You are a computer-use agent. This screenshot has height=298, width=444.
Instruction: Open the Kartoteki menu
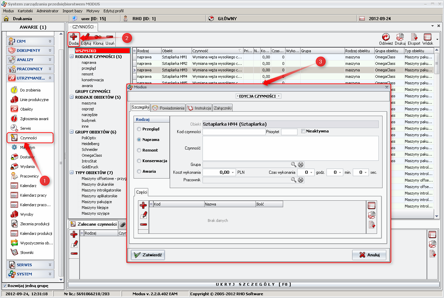[x=25, y=11]
